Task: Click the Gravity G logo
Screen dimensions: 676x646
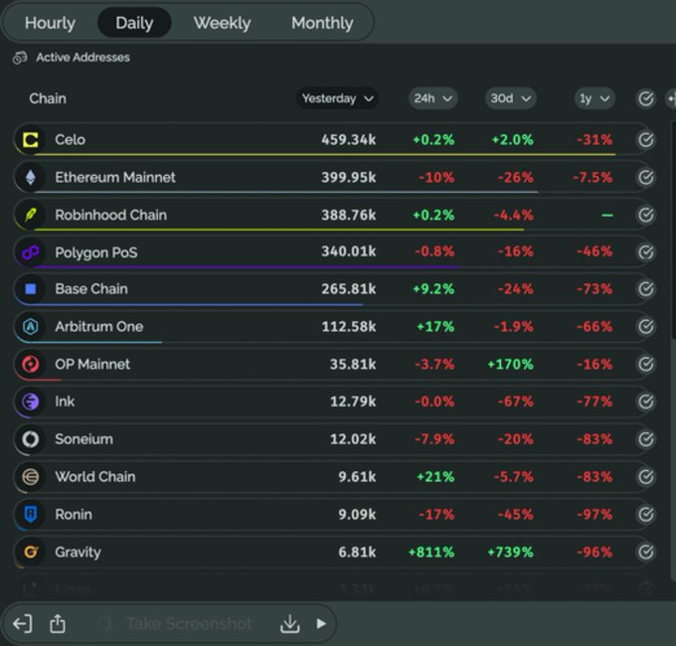Action: click(30, 552)
